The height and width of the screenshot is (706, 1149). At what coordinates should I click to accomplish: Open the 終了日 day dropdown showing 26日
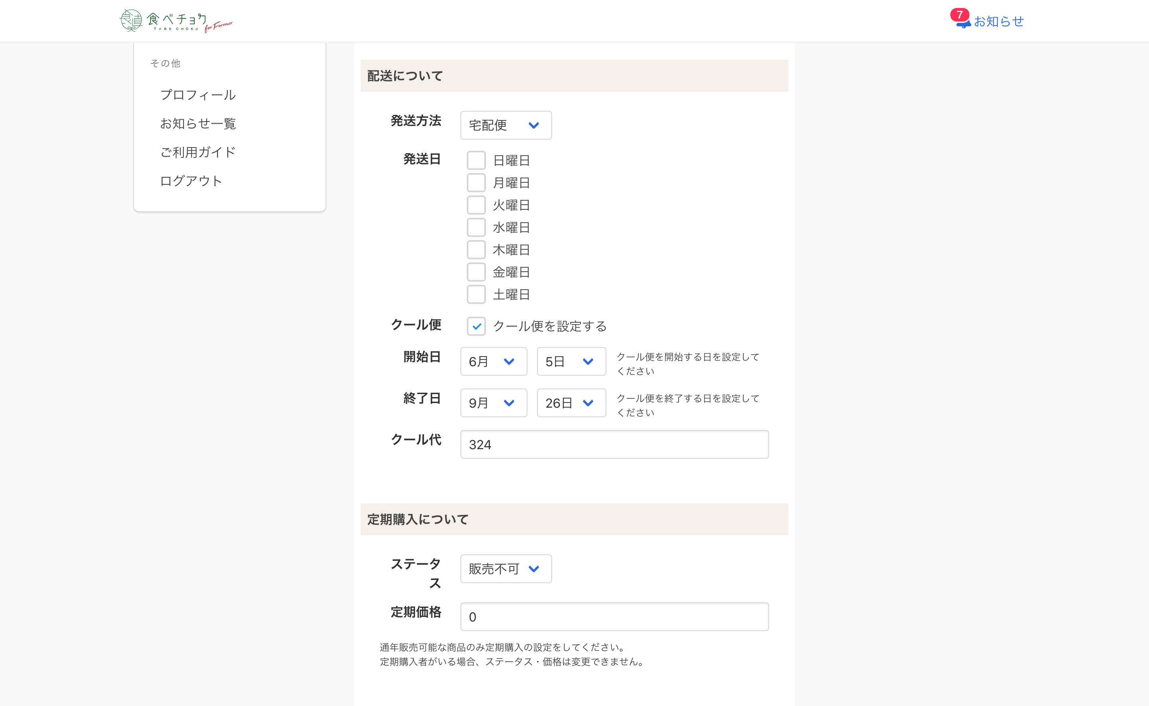[x=571, y=403]
